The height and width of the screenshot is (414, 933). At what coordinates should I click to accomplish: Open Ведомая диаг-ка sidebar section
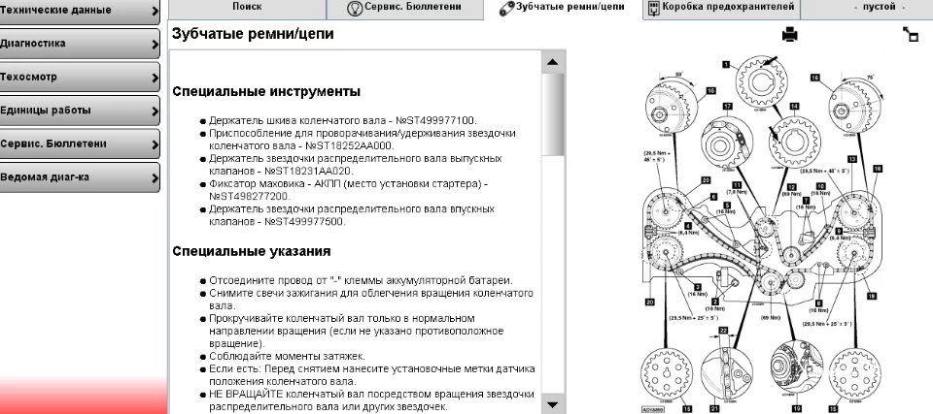(x=80, y=177)
